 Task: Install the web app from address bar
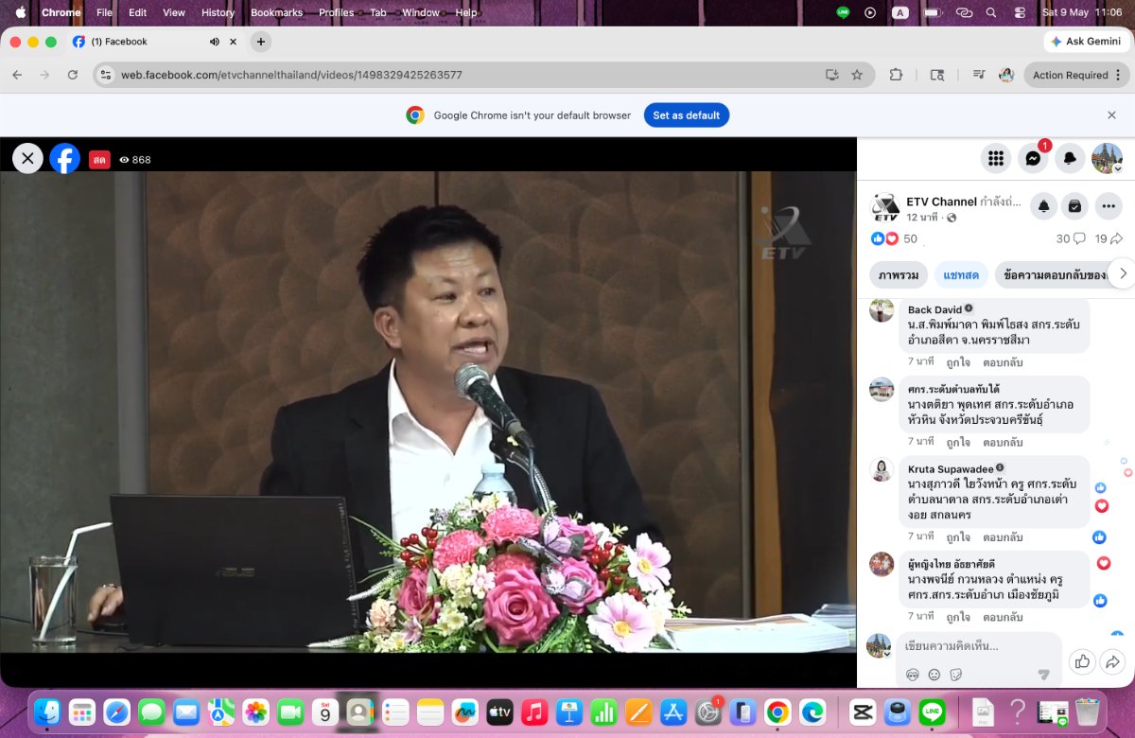[832, 75]
